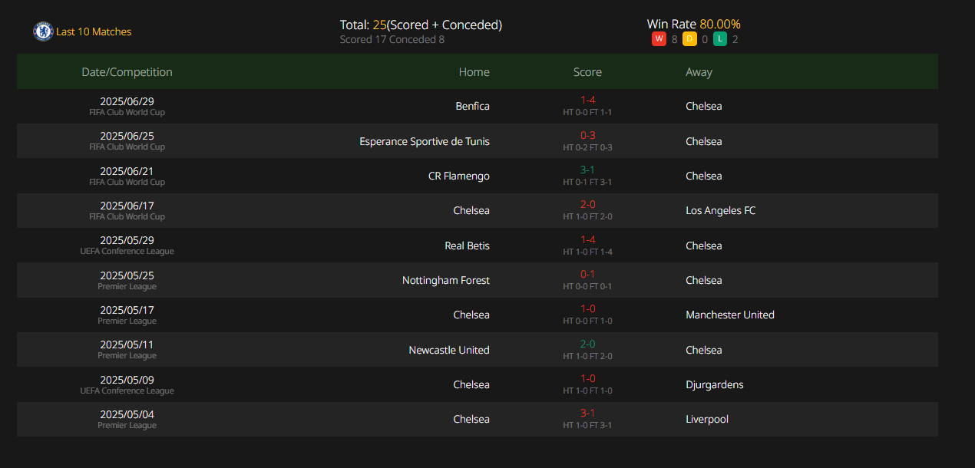Open Last 10 Matches link
This screenshot has width=975, height=468.
tap(94, 31)
